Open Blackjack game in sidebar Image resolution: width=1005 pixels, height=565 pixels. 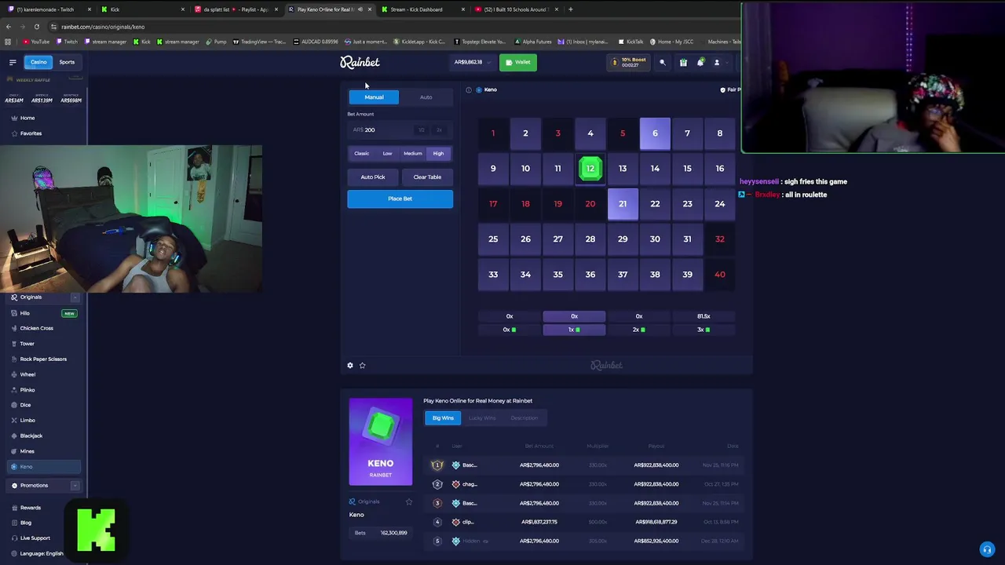click(x=45, y=436)
